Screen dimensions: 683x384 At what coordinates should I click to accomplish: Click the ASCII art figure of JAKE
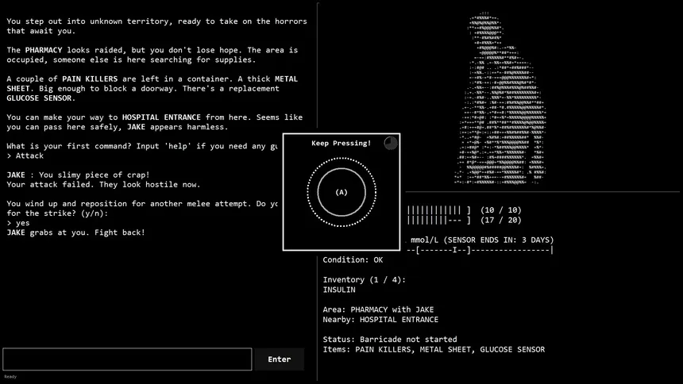[500, 98]
